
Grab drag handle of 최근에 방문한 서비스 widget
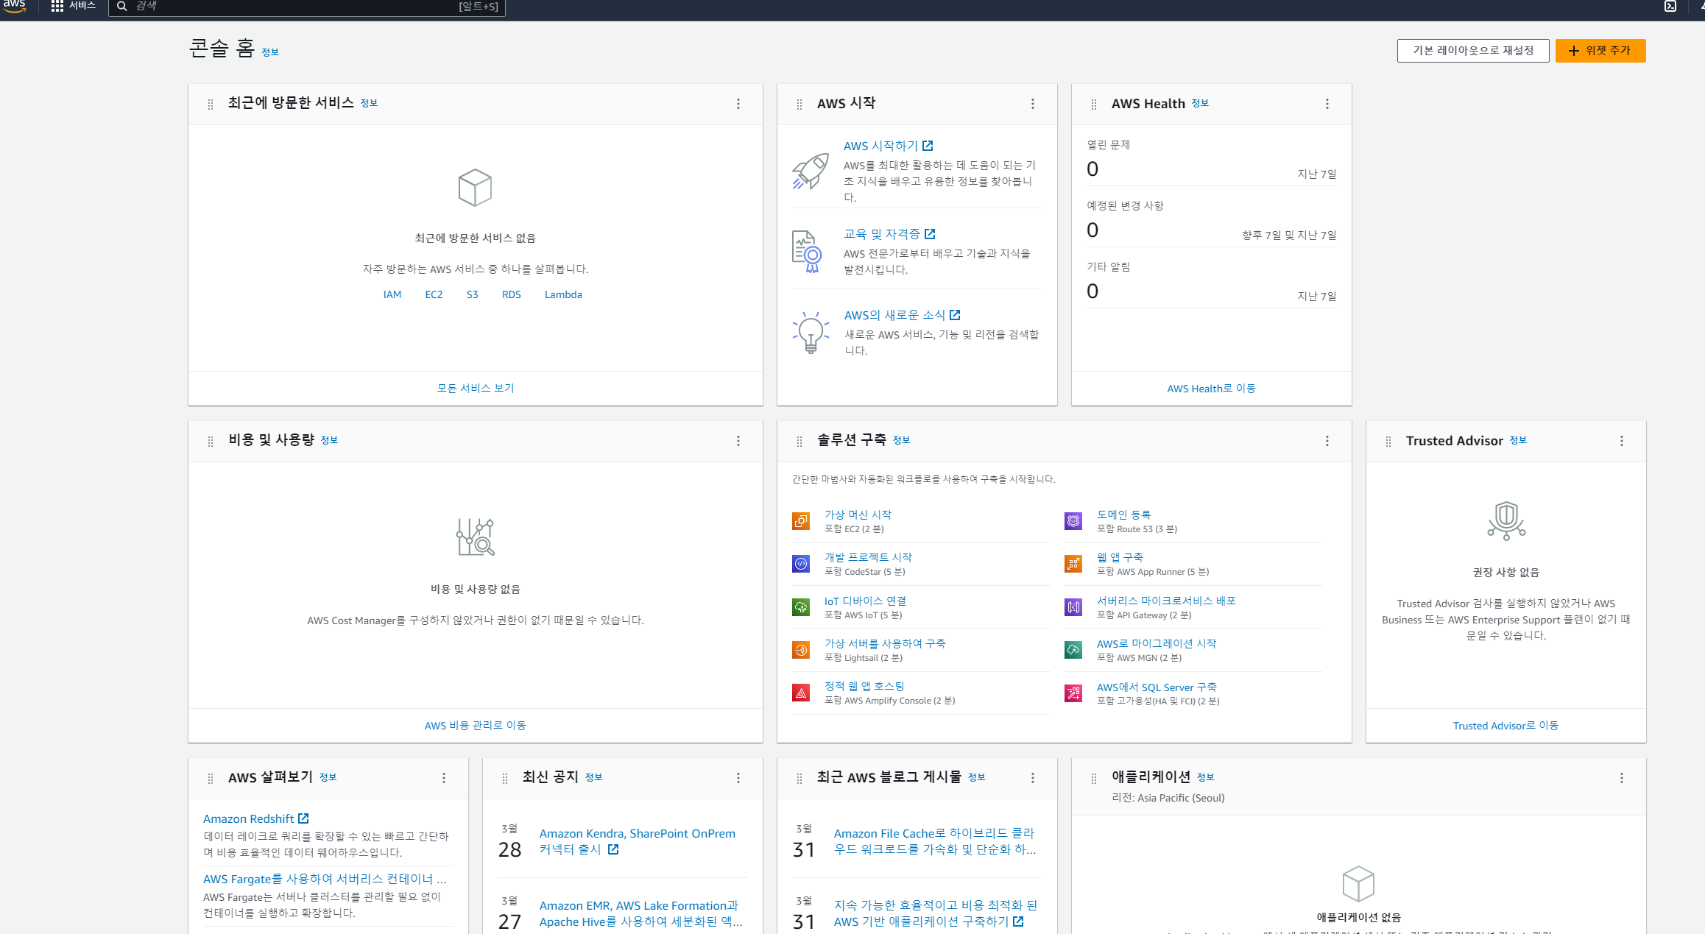211,105
